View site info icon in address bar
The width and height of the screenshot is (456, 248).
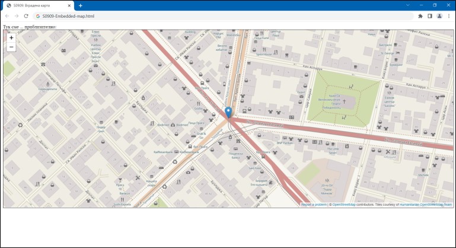click(x=37, y=16)
